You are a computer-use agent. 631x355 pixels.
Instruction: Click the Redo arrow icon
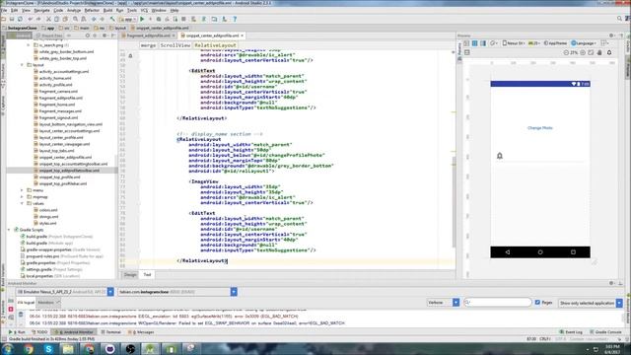tap(38, 19)
